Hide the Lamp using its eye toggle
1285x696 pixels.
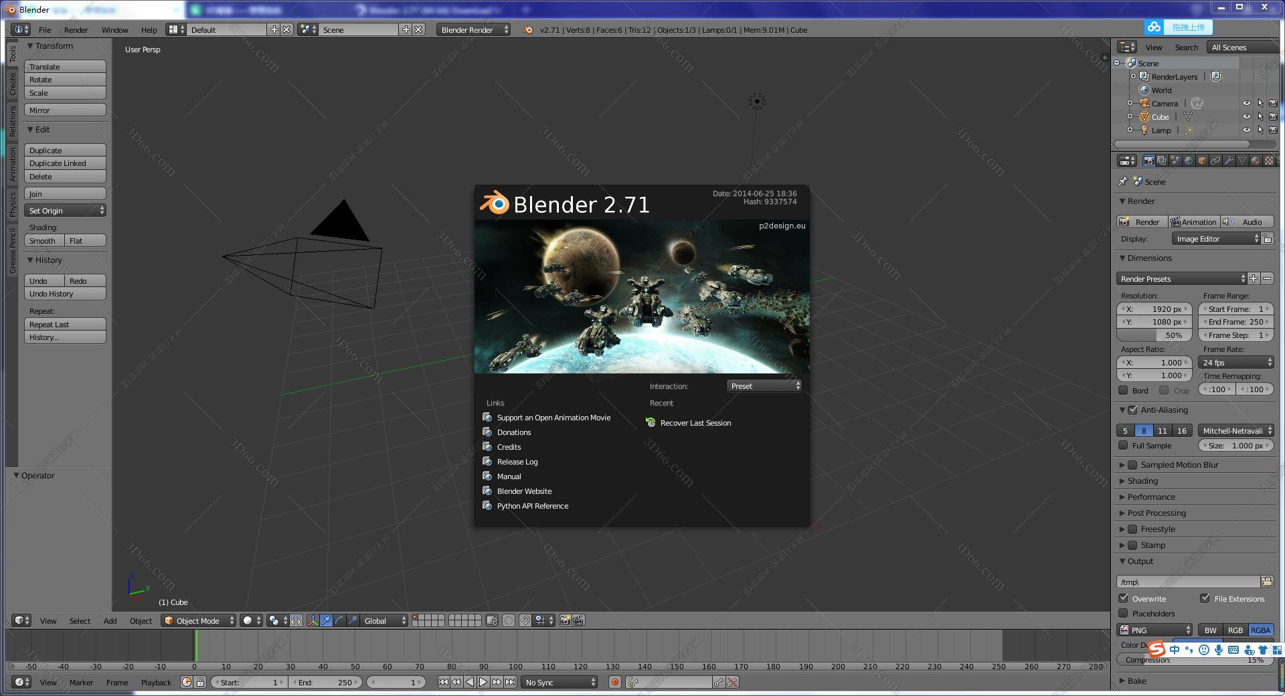[x=1246, y=130]
